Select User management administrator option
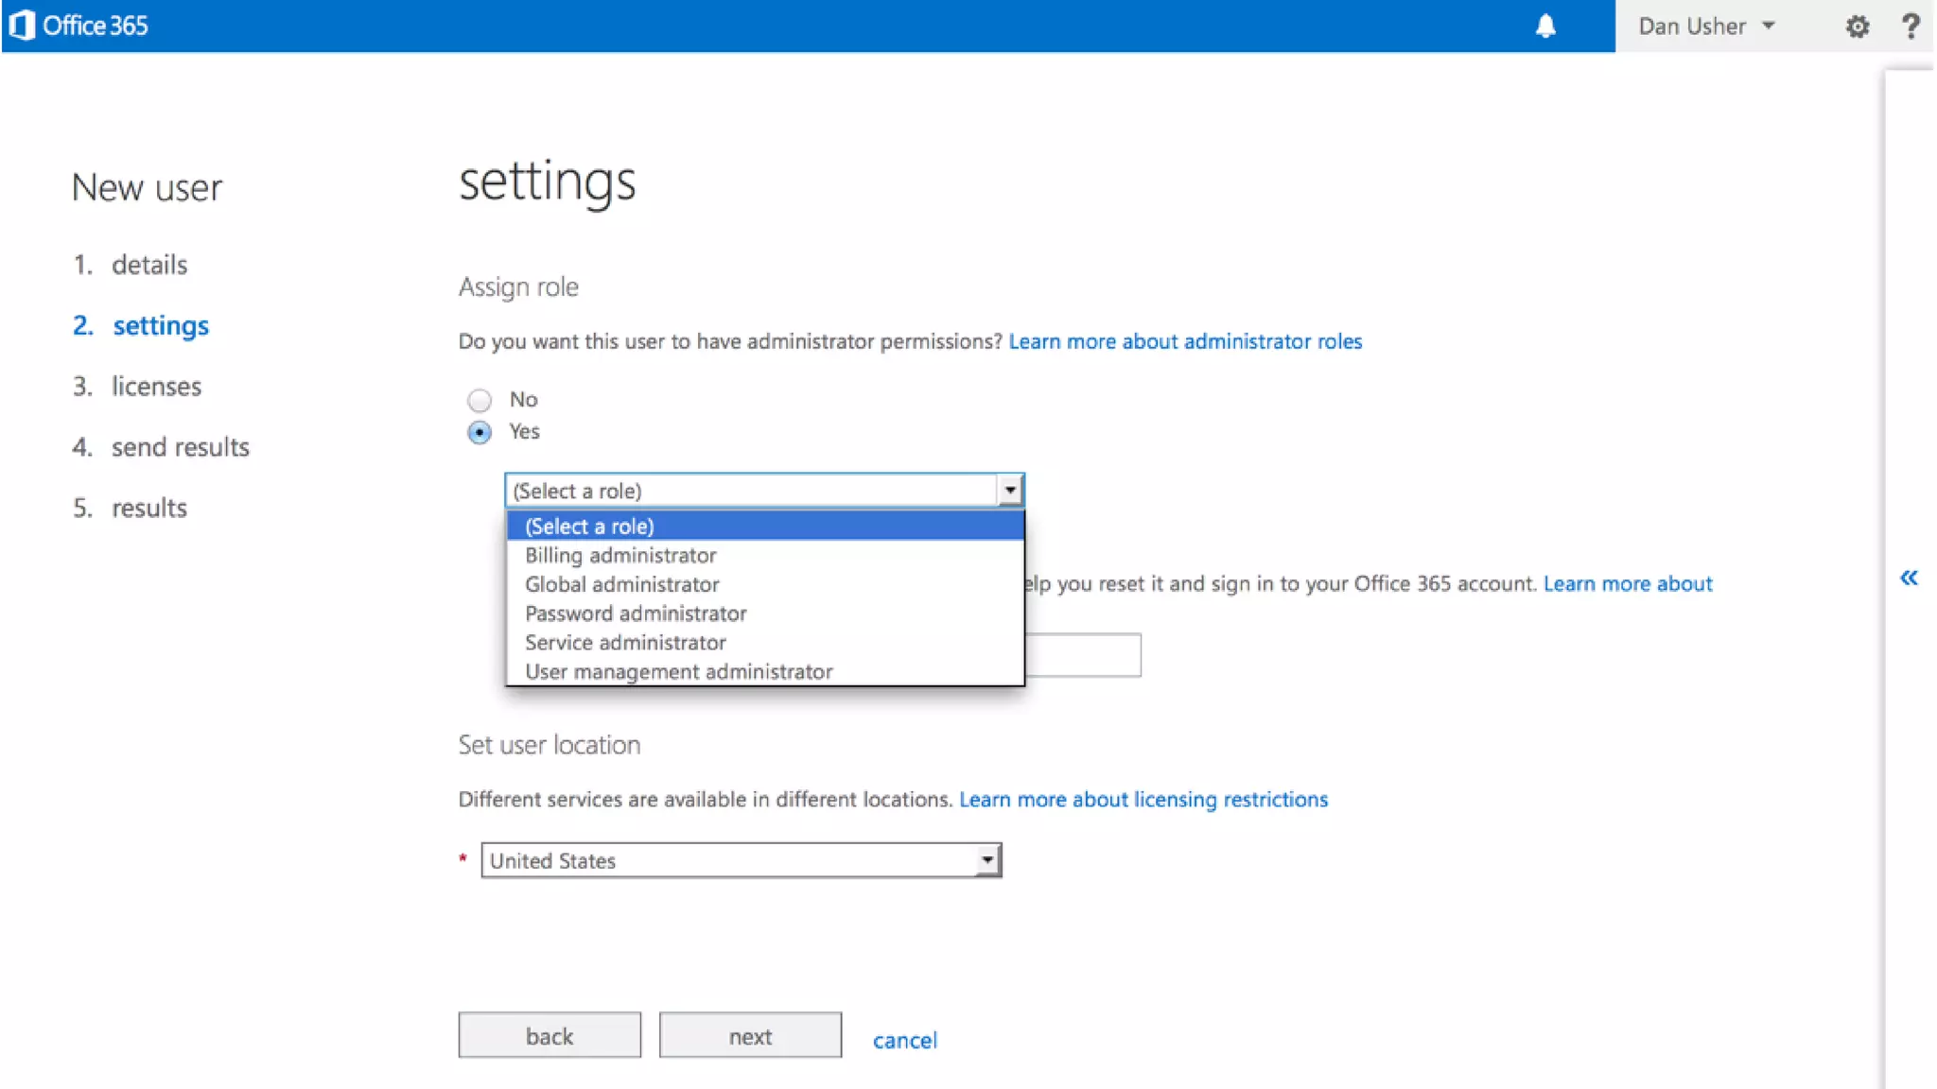 678,672
